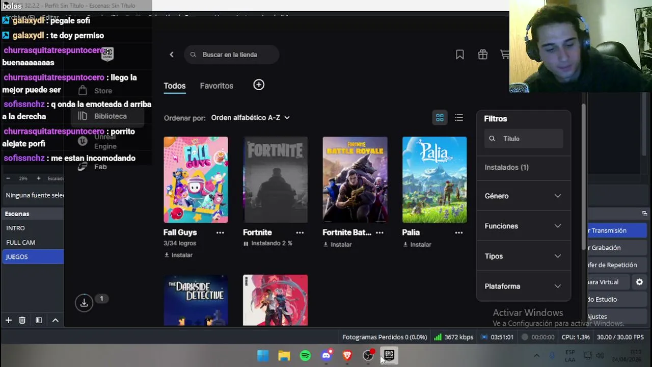Image resolution: width=652 pixels, height=367 pixels.
Task: Go back with the launcher back arrow
Action: click(x=172, y=55)
